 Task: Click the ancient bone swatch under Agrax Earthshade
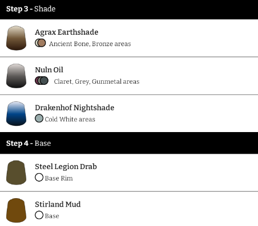pos(36,43)
